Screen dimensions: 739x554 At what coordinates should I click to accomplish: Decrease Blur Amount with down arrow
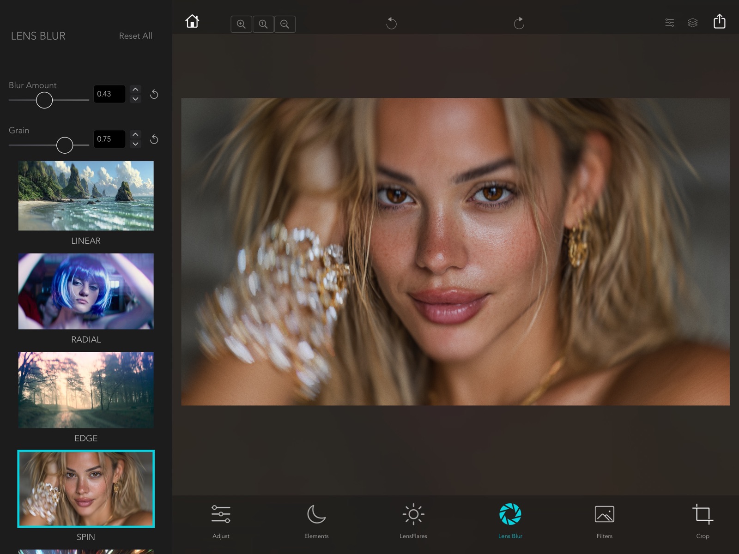(135, 99)
